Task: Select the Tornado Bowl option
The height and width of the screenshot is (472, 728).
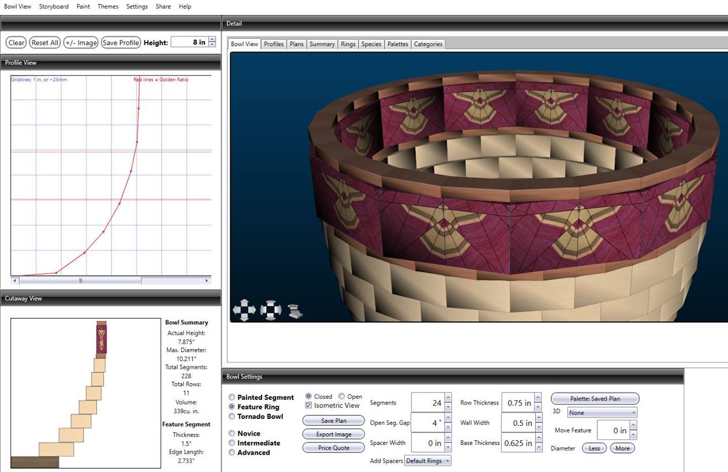Action: tap(232, 416)
